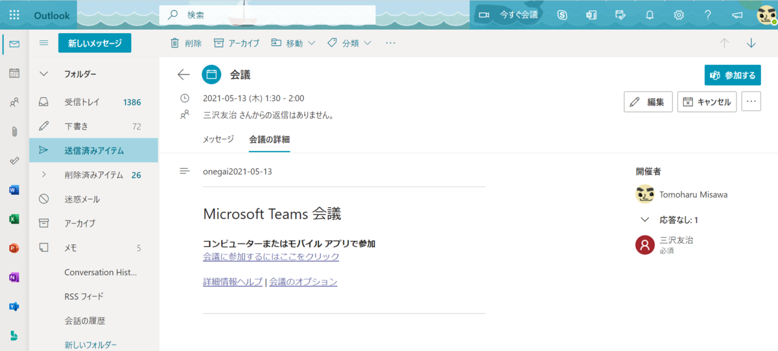Click 削除 in the toolbar

tap(185, 43)
